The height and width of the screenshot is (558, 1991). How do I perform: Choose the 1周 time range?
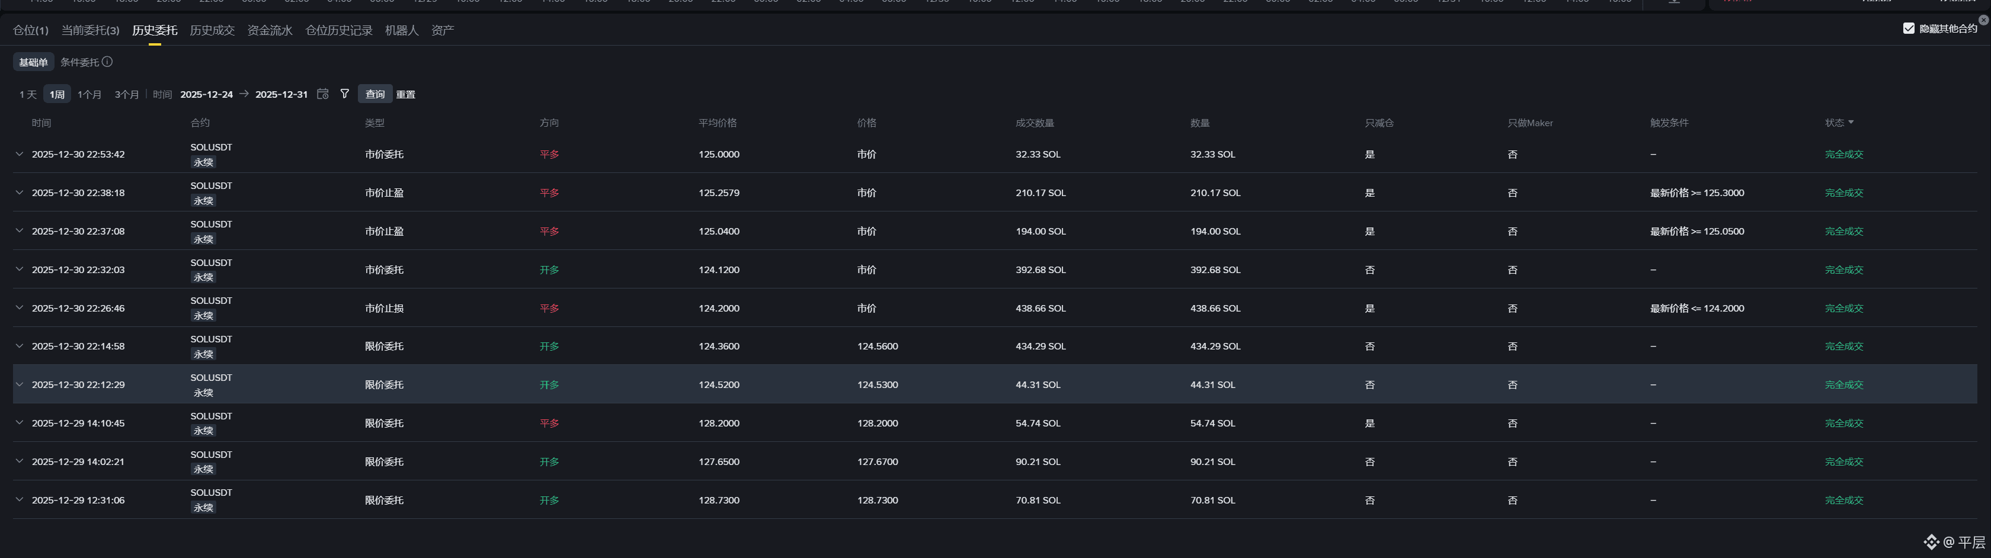click(57, 94)
